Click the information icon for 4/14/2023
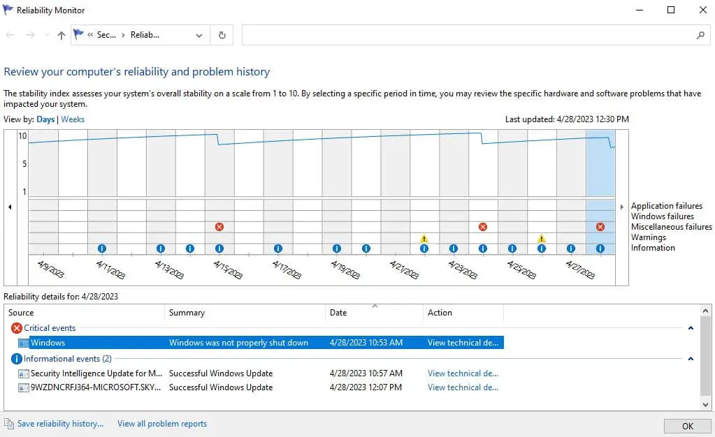This screenshot has height=437, width=715. coord(190,249)
